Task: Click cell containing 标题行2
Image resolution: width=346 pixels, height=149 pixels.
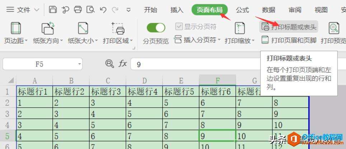Action: click(x=71, y=91)
